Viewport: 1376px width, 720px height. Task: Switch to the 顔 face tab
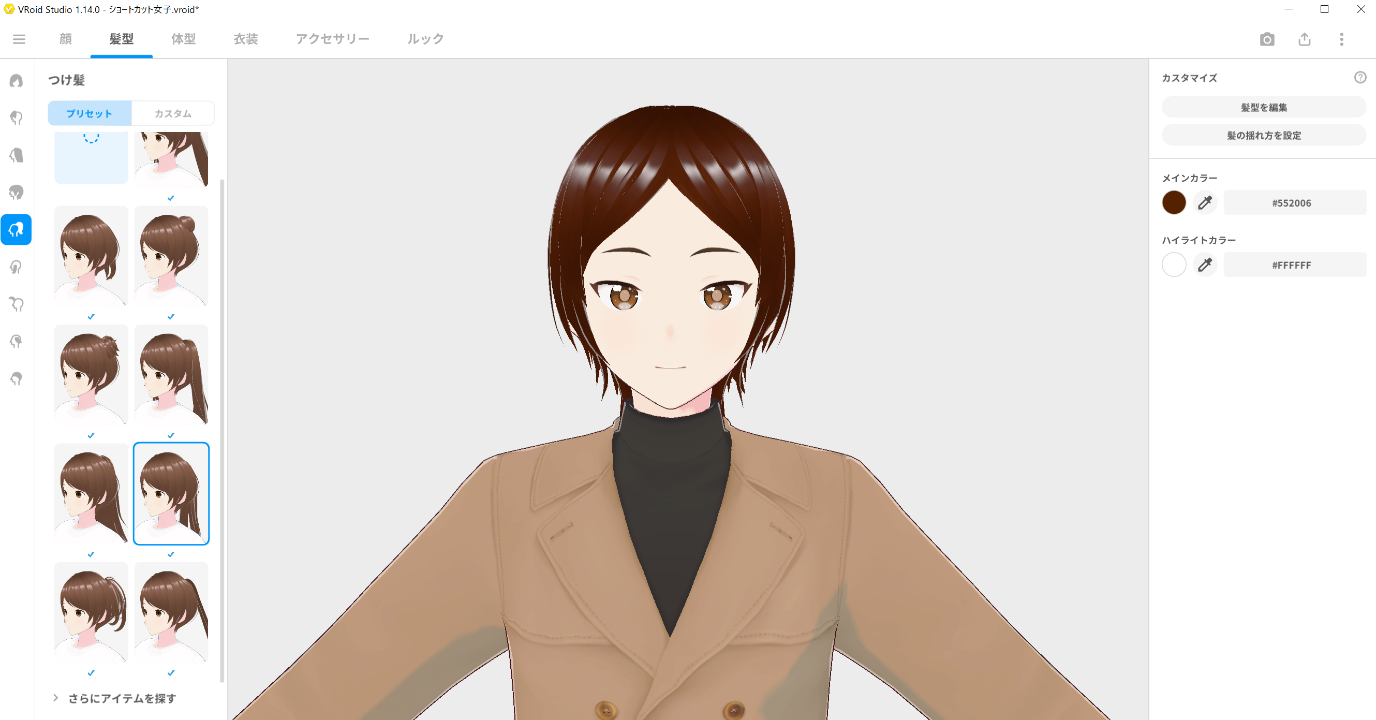pos(65,39)
